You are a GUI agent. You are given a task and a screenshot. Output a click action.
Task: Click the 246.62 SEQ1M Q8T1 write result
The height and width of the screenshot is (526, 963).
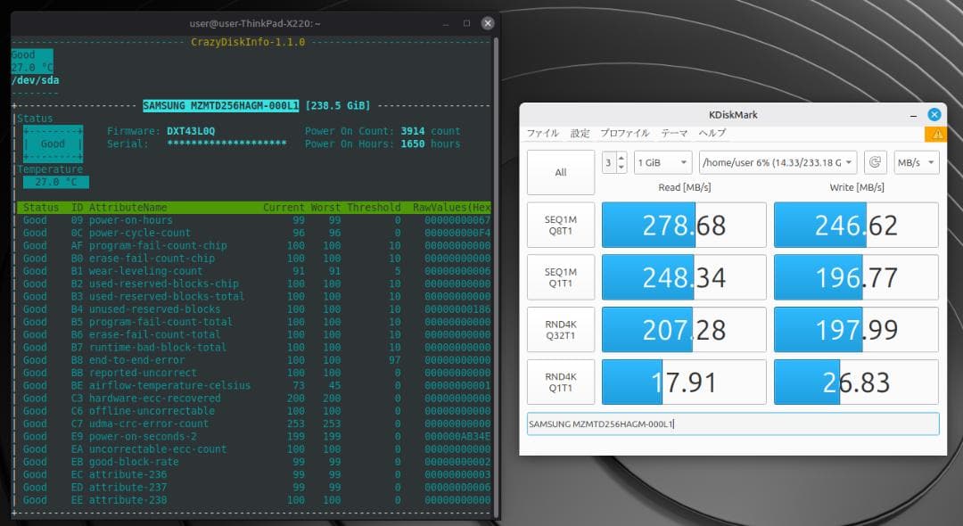coord(856,226)
